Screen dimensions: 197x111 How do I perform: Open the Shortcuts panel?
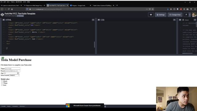pos(22,106)
